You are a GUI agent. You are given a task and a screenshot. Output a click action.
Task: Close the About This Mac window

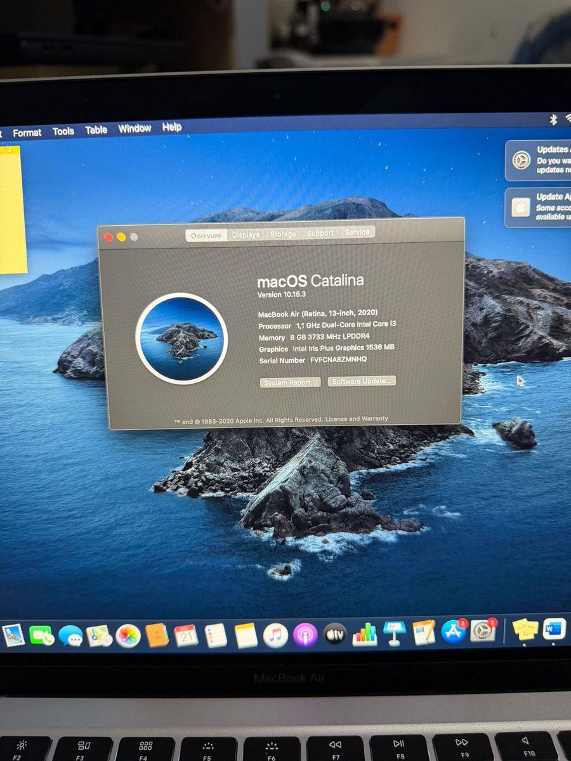(x=108, y=237)
